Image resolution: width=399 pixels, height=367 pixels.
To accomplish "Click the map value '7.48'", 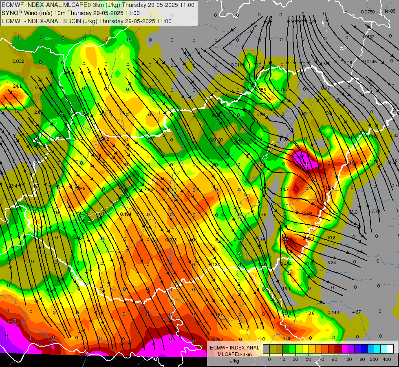I will point(348,62).
